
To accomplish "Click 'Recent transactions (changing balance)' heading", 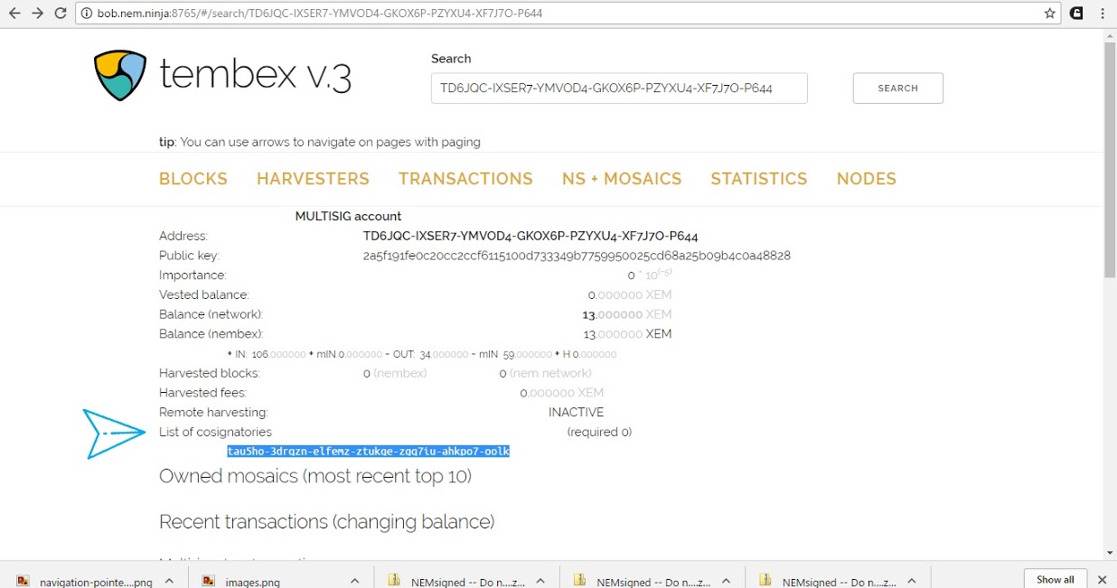I will [x=326, y=522].
